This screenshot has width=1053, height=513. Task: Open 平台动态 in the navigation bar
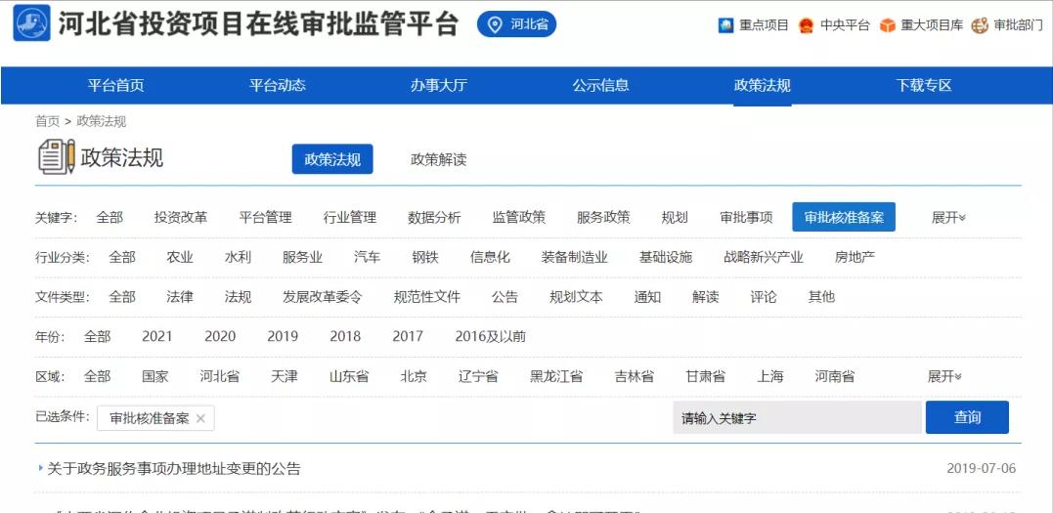coord(278,85)
